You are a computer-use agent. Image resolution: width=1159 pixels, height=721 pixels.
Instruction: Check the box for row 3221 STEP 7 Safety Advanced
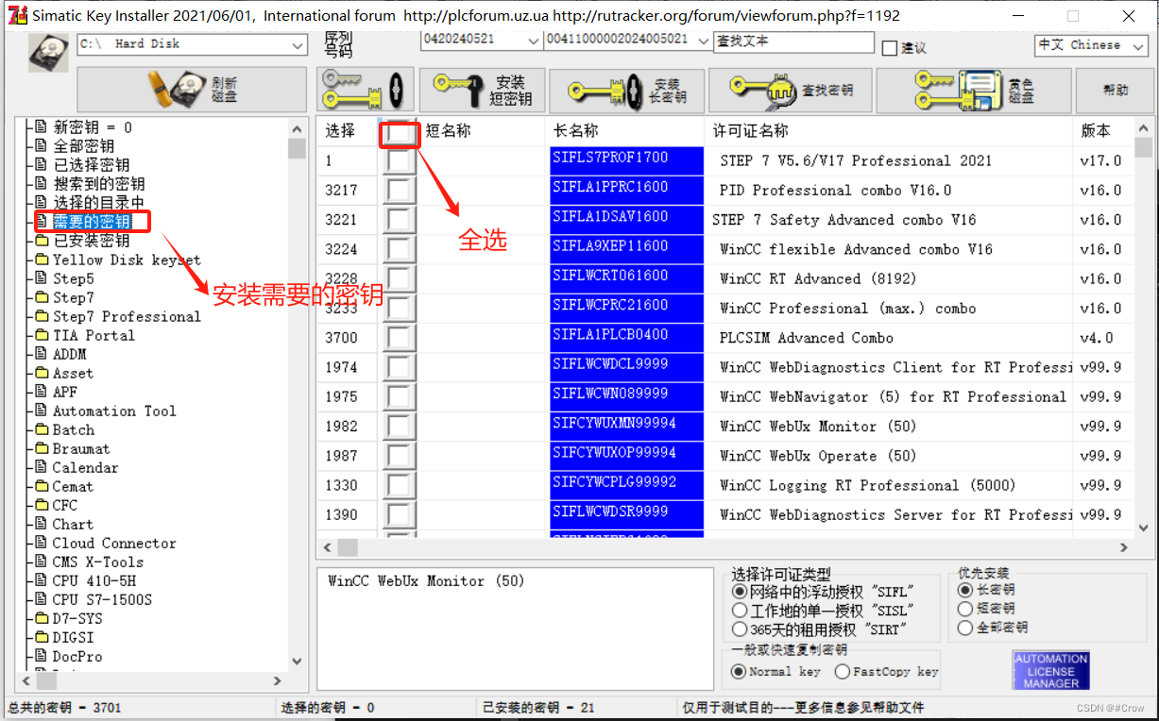[x=401, y=220]
